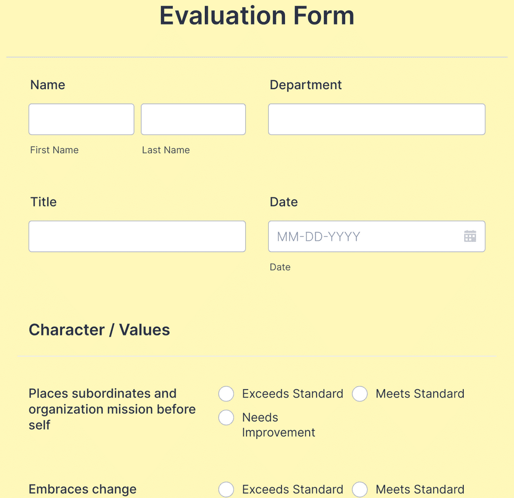Click the First Name helper text
This screenshot has height=498, width=514.
coord(54,150)
